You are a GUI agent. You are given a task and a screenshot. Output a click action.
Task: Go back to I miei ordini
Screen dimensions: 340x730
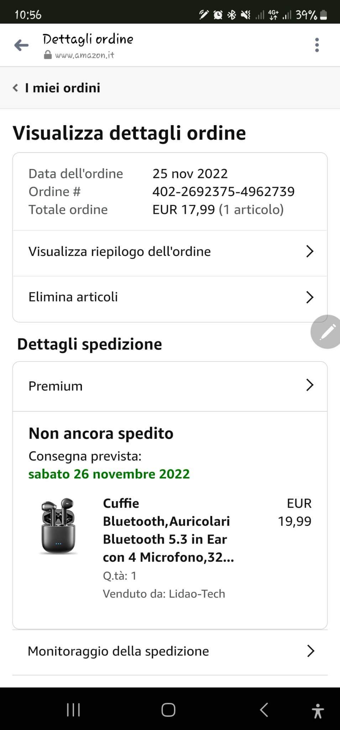[57, 88]
